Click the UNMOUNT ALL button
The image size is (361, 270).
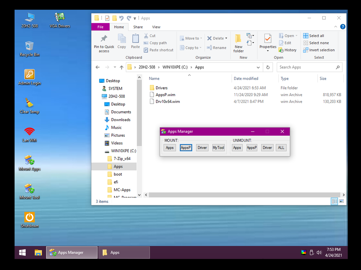[281, 147]
